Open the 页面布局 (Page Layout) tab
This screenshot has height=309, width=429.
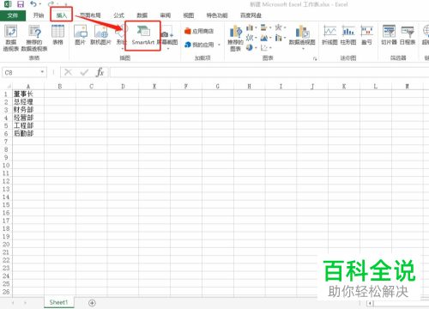pos(90,15)
